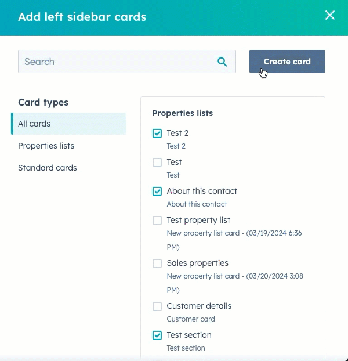Click the About this contact label
Screen dimensions: 348x361
(x=202, y=191)
